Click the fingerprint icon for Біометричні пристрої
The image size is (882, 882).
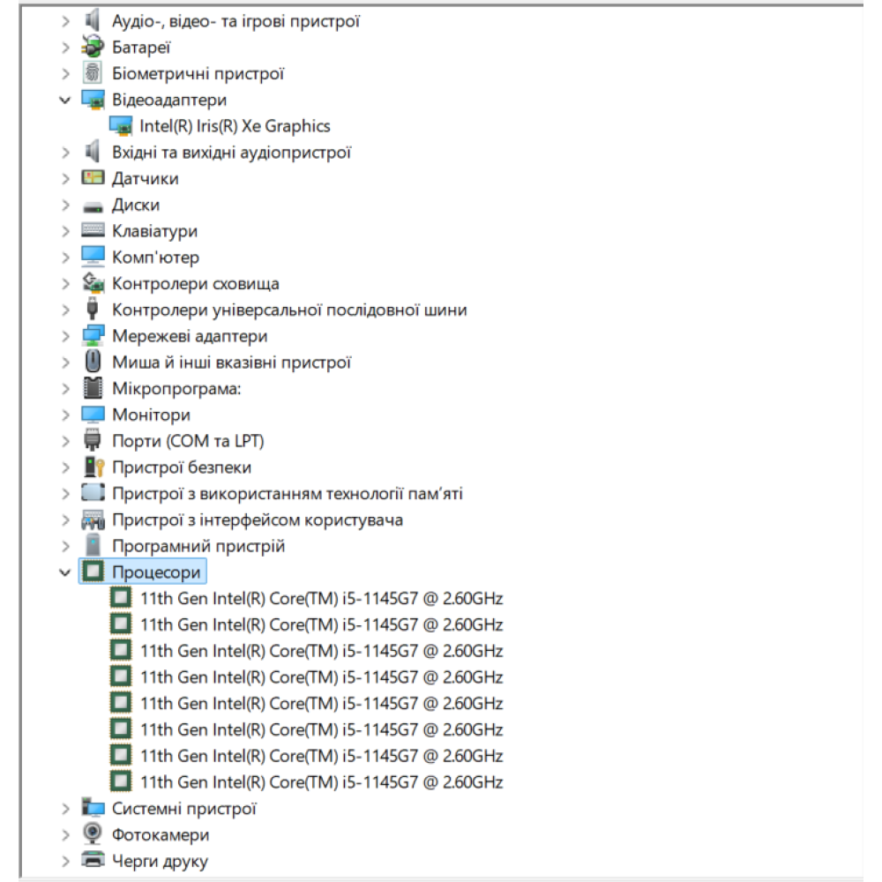pos(93,73)
